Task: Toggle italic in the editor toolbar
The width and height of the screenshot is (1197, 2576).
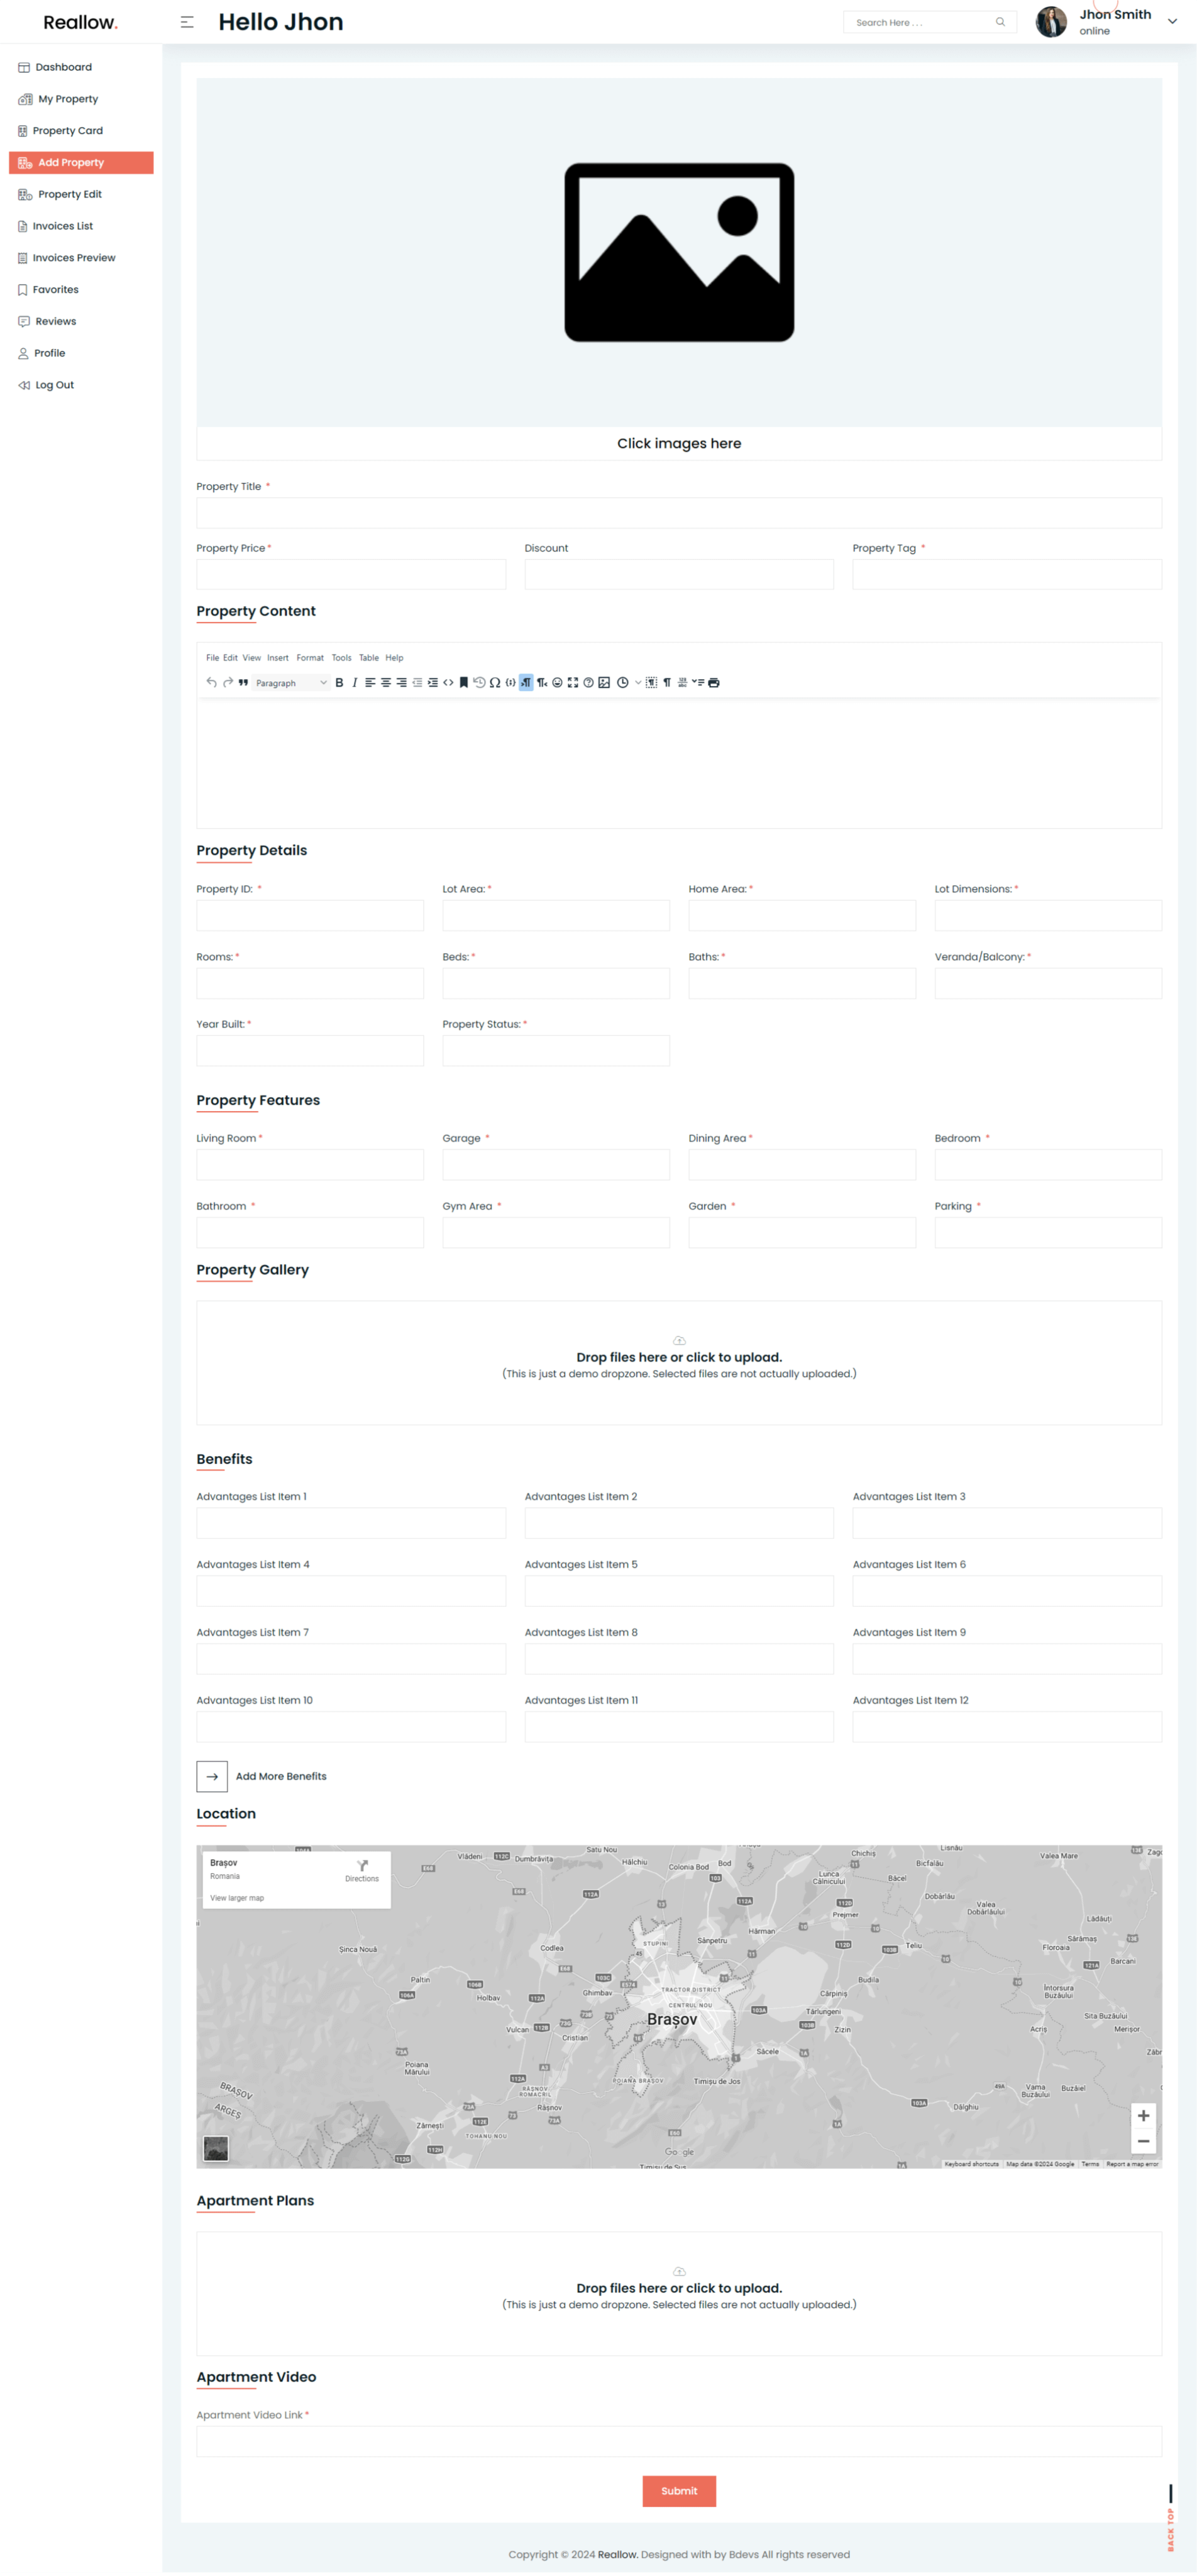Action: (x=355, y=682)
